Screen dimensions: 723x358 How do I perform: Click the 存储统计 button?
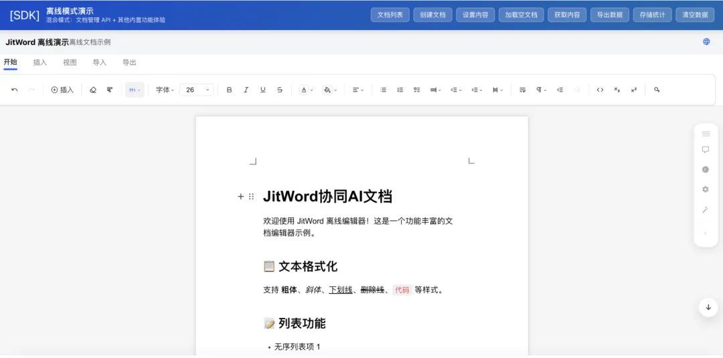(x=653, y=15)
